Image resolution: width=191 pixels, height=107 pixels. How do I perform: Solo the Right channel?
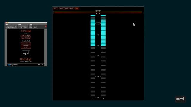coord(29,36)
